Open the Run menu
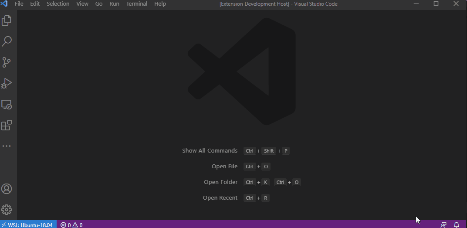Screen dimensions: 467x228 [115, 4]
